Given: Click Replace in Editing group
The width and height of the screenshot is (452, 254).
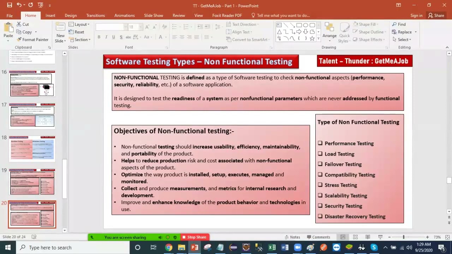Looking at the screenshot, I should click(x=405, y=32).
